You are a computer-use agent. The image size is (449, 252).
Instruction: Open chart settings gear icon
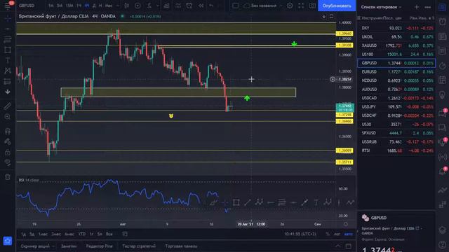point(290,6)
